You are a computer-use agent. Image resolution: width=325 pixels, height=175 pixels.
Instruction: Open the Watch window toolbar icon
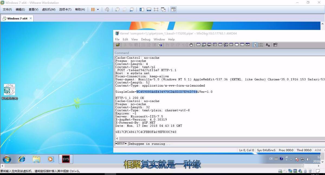pyautogui.click(x=204, y=45)
